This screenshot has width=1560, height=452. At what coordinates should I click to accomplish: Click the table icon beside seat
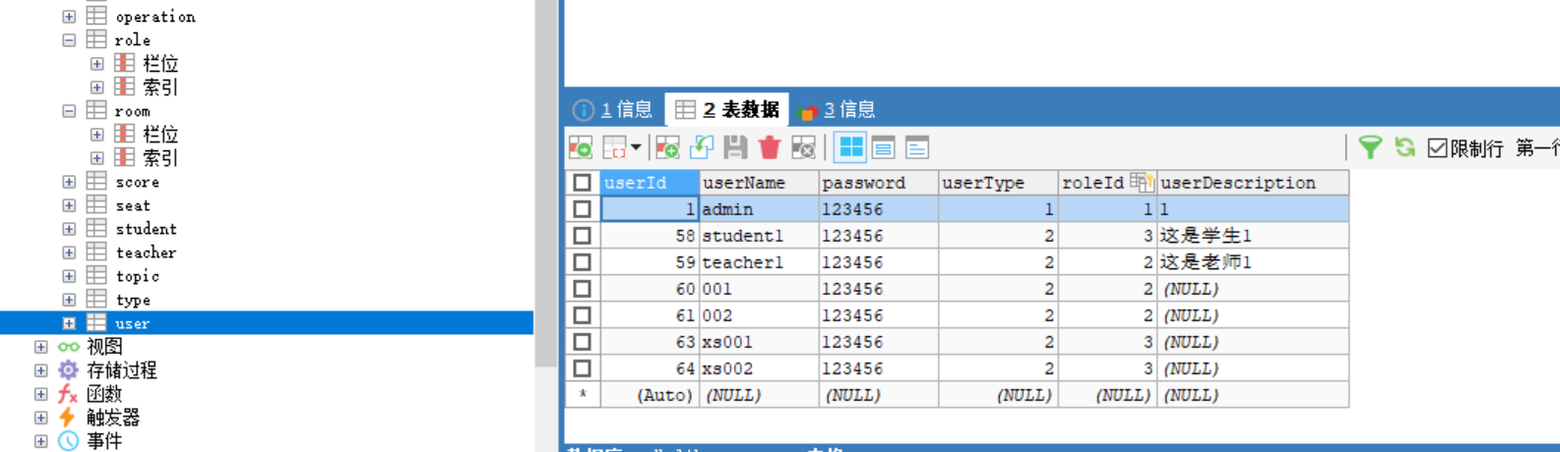96,204
